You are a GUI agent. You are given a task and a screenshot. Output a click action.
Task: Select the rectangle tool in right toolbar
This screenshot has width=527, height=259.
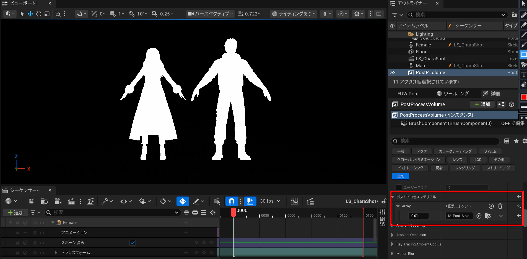tap(524, 55)
